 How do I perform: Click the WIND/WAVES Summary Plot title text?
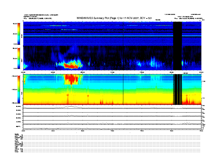[114, 18]
